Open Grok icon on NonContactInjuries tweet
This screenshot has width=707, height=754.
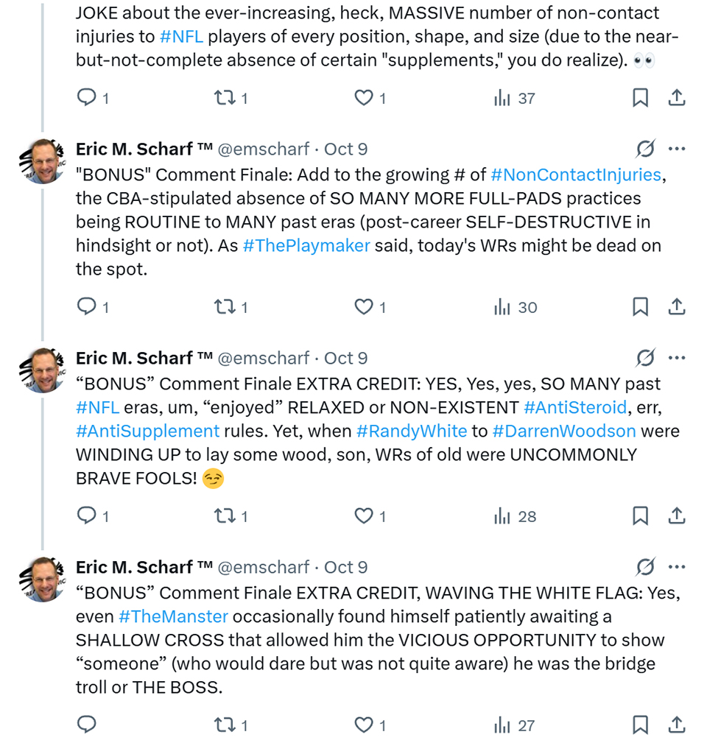click(645, 149)
